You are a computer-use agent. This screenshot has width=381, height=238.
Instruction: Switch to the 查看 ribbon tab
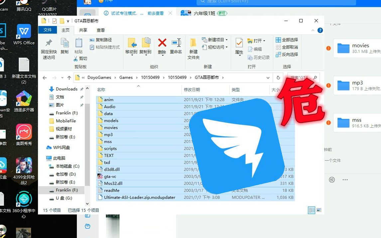[101, 30]
